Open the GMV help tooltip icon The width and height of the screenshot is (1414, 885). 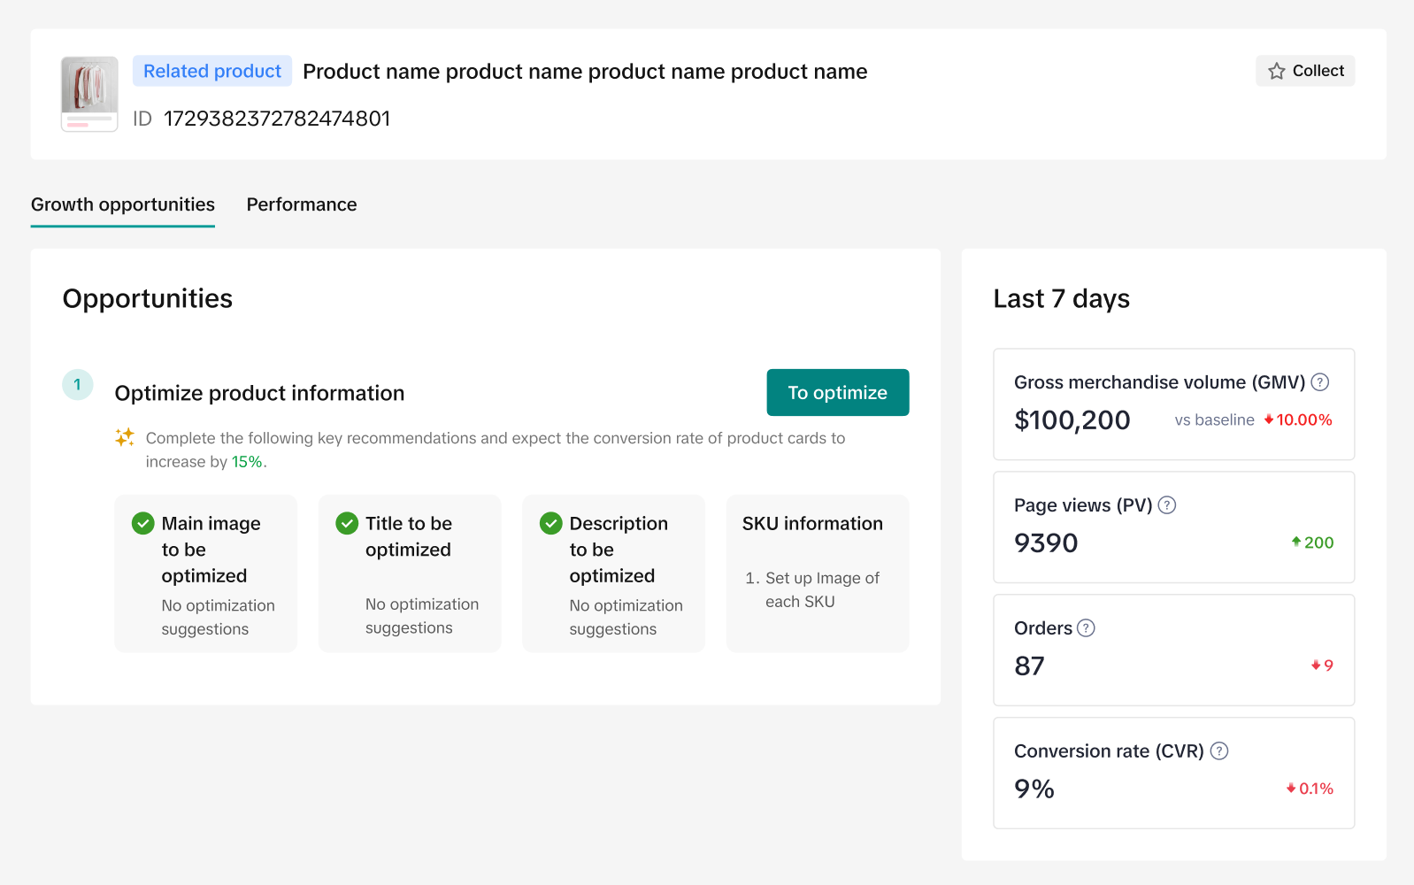1319,382
